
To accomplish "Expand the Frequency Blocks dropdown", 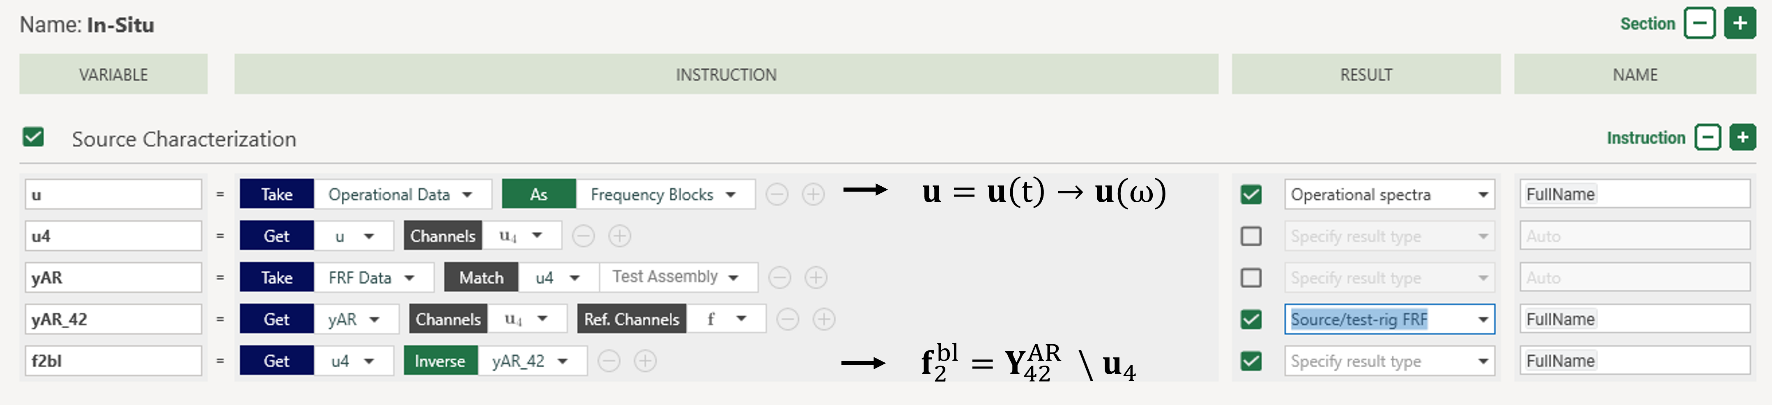I will click(x=665, y=194).
